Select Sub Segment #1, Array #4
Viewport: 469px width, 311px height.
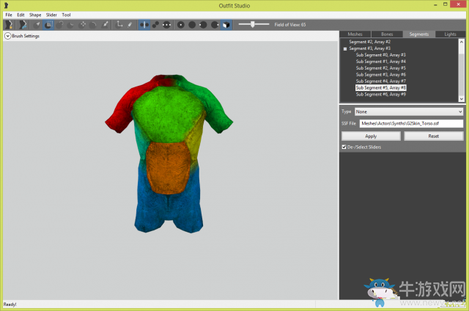click(381, 62)
